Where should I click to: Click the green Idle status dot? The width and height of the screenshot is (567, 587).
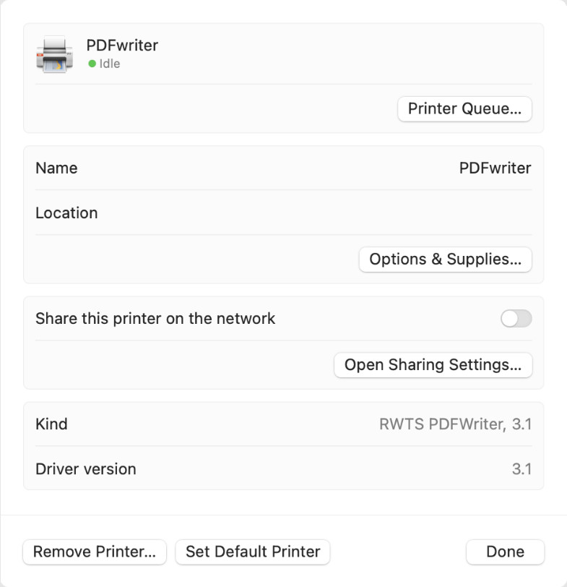[x=92, y=64]
